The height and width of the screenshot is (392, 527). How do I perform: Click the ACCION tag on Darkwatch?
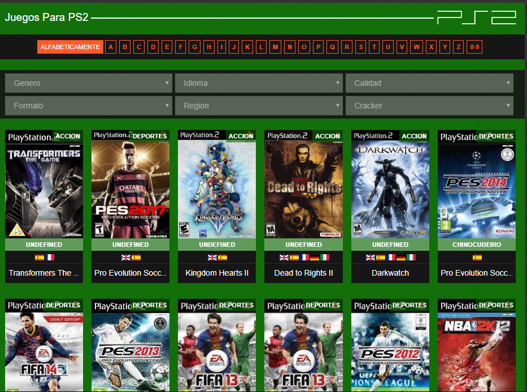(414, 136)
